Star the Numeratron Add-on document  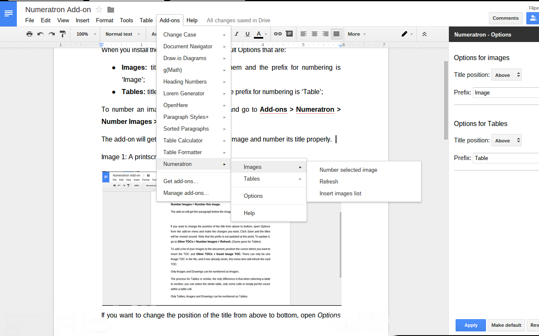(x=99, y=9)
